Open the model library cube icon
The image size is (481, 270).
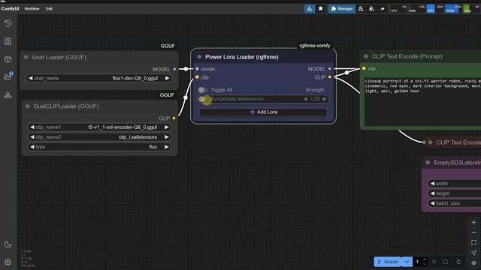[8, 59]
